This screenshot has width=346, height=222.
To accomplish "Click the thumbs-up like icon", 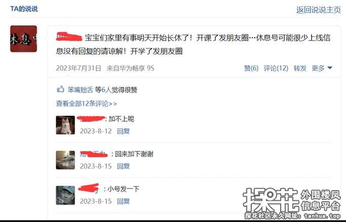I will pos(60,89).
